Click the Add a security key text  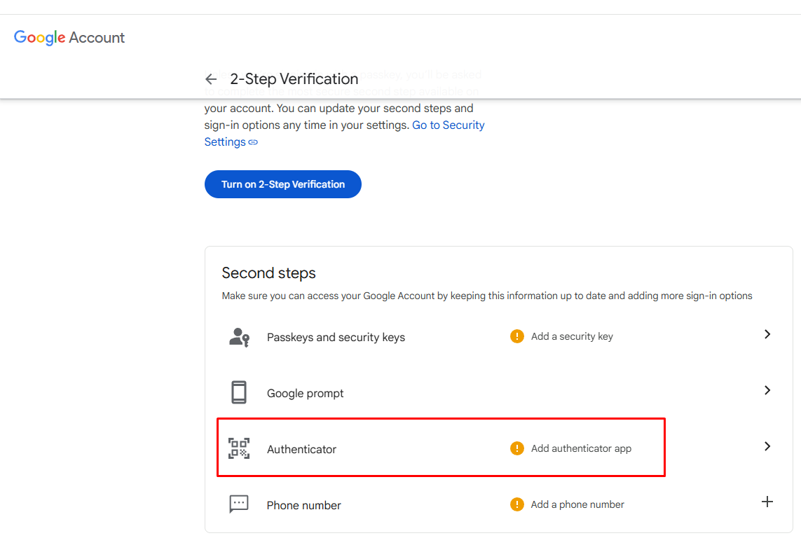572,337
